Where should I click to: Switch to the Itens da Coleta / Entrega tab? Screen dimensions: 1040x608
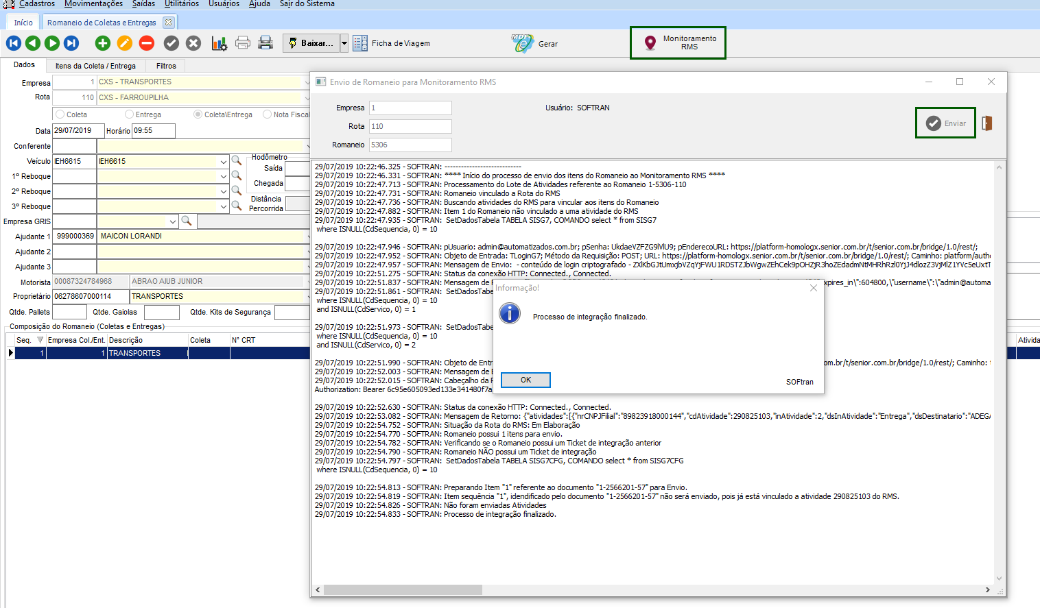click(95, 66)
